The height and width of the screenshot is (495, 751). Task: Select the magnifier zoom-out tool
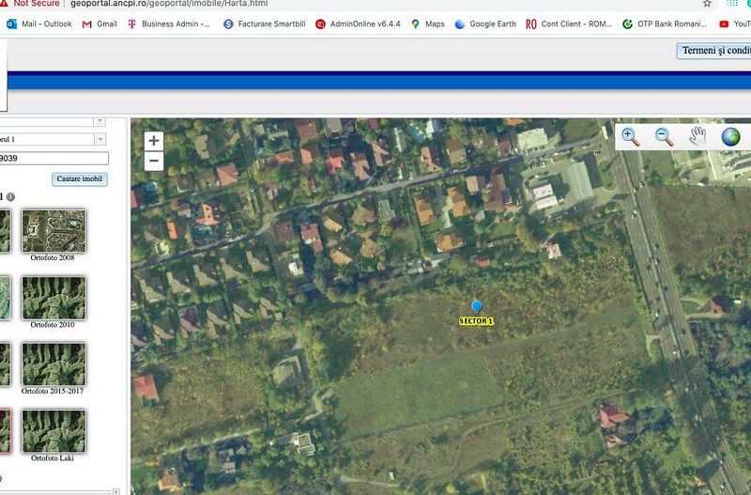tap(664, 137)
